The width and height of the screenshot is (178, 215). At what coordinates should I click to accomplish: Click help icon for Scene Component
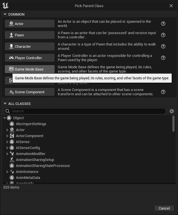click(163, 92)
